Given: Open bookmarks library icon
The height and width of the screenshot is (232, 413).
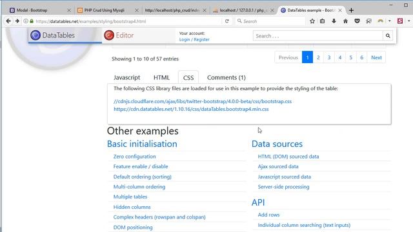Looking at the screenshot, I should tap(322, 21).
